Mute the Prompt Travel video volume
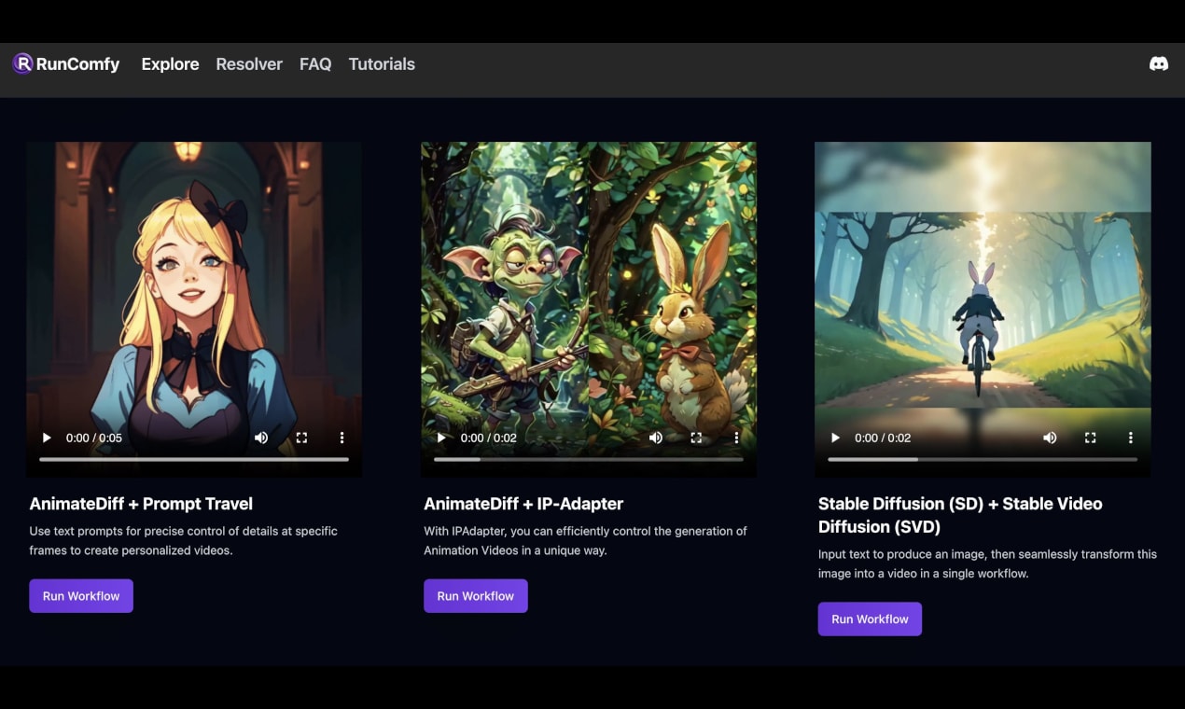Image resolution: width=1185 pixels, height=709 pixels. 261,438
